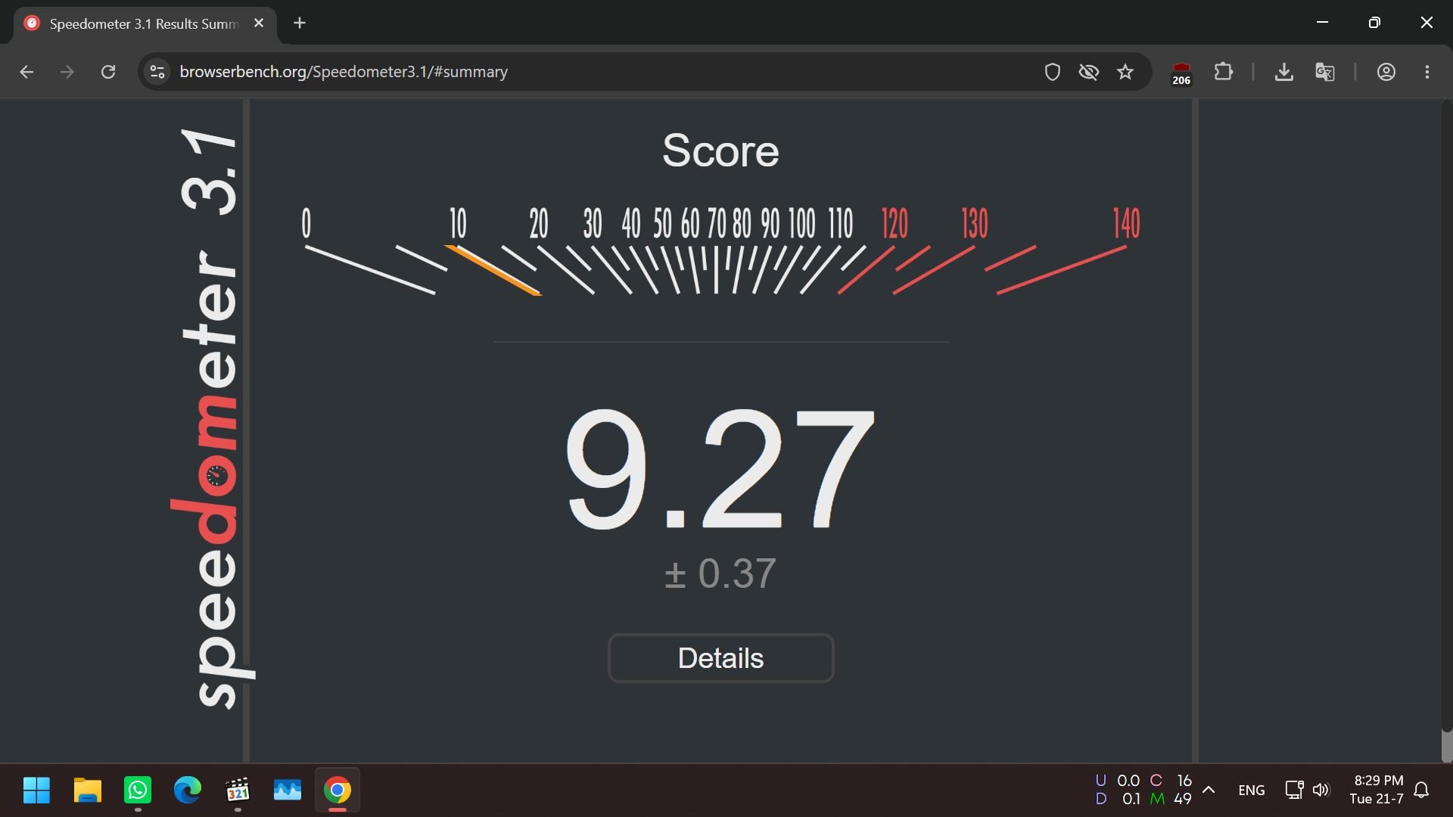This screenshot has height=817, width=1453.
Task: Open the extension showing badge 206
Action: click(x=1181, y=73)
